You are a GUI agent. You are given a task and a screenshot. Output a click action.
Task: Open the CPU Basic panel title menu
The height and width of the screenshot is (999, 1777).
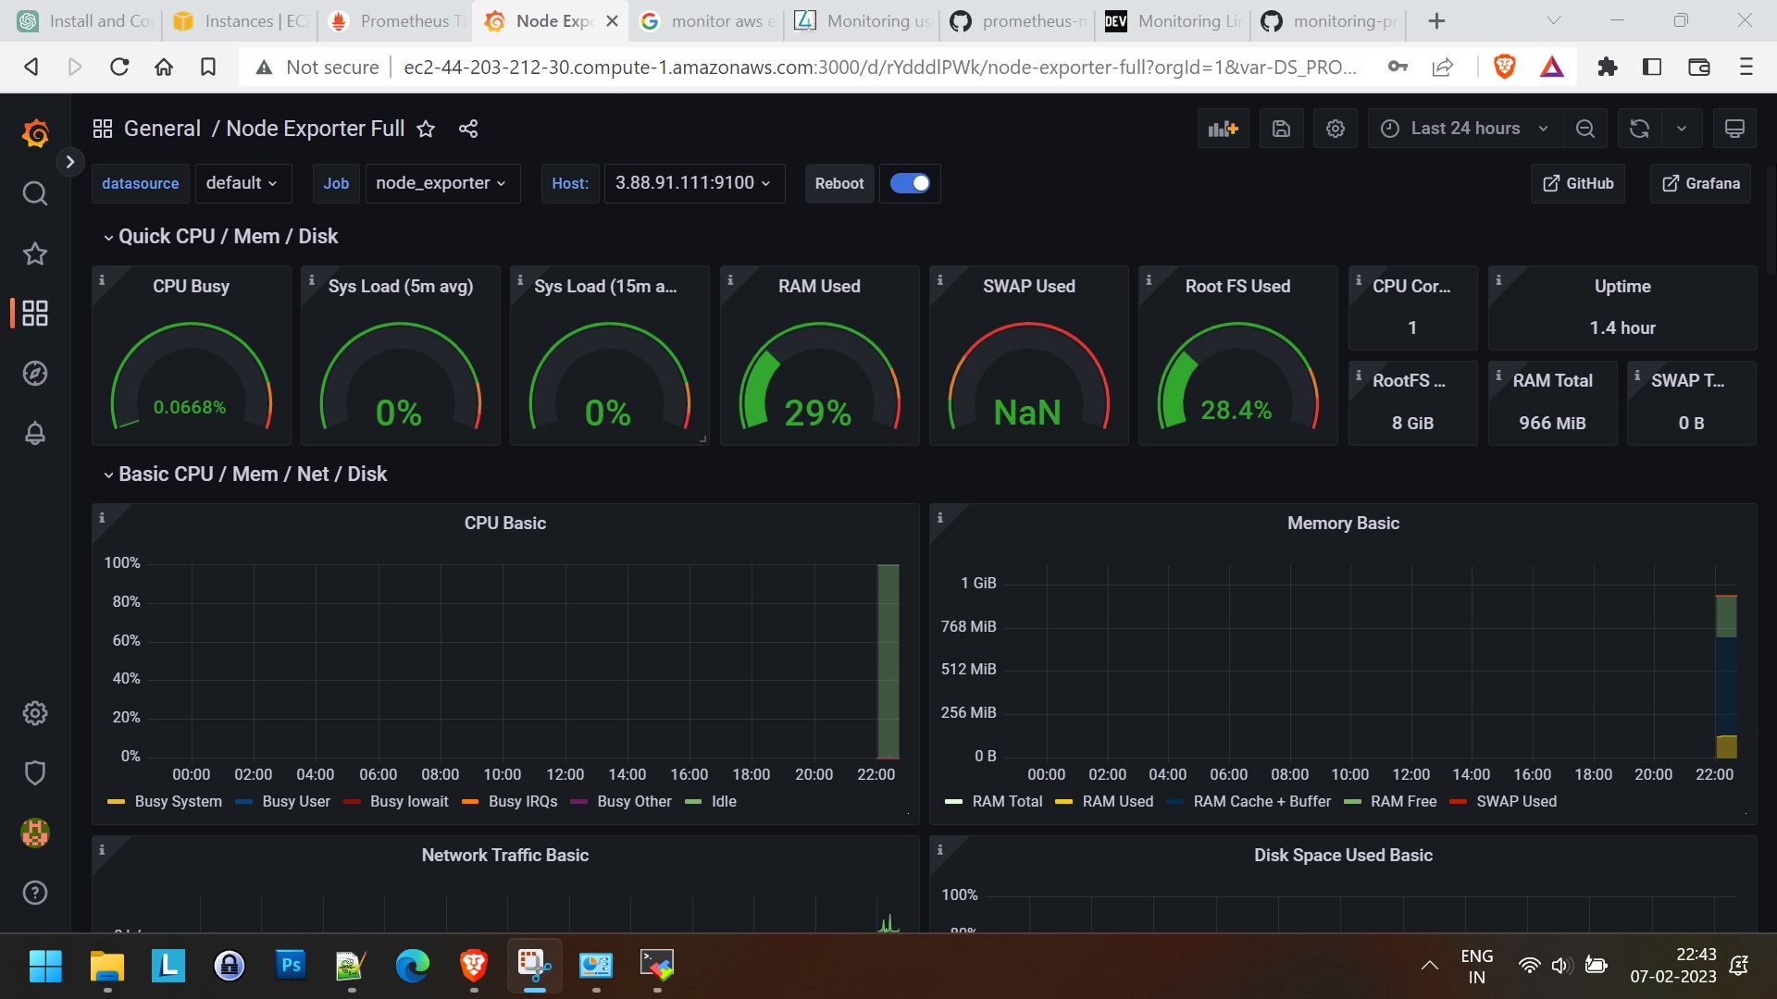pos(505,524)
